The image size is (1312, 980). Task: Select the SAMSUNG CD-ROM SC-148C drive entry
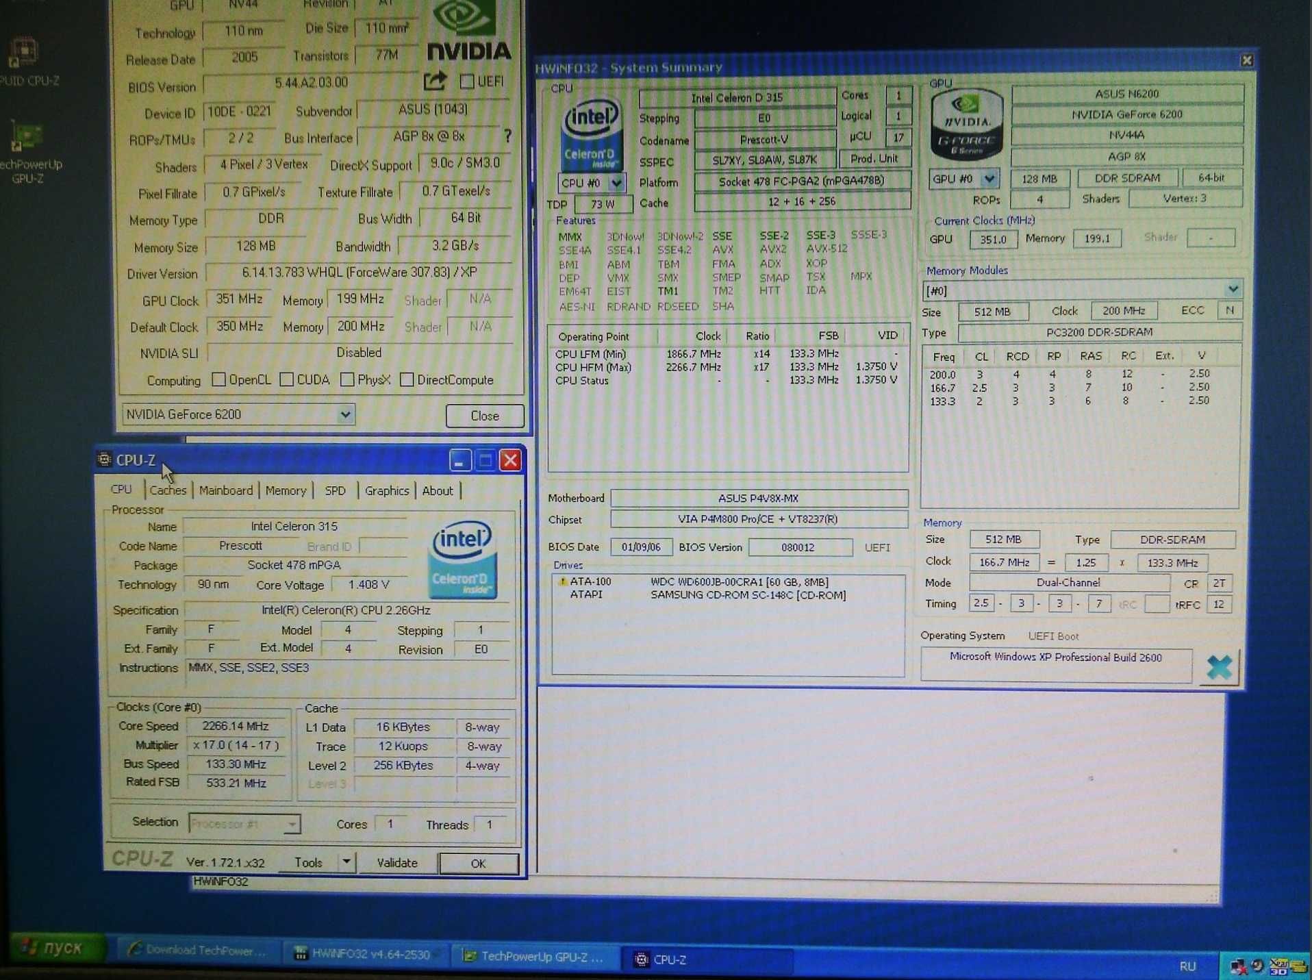click(x=727, y=594)
